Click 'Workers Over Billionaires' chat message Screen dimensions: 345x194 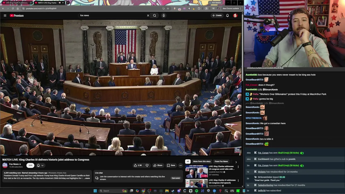click(293, 94)
